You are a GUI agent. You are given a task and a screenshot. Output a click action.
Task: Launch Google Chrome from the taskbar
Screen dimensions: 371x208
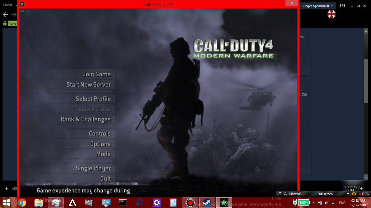click(x=22, y=203)
